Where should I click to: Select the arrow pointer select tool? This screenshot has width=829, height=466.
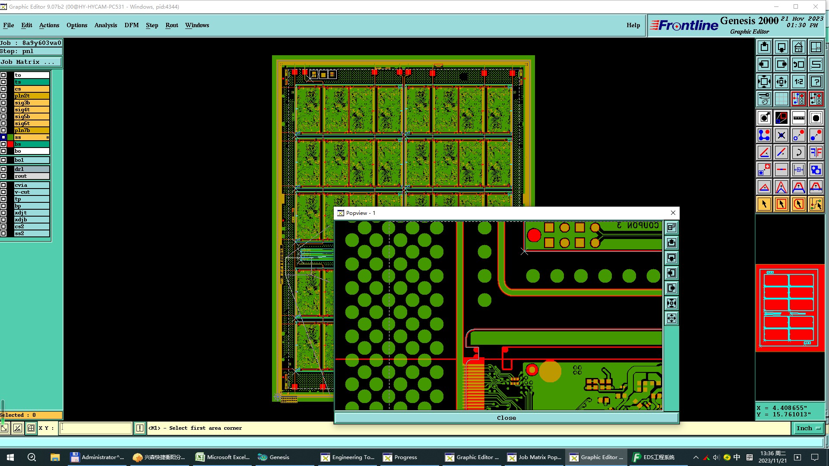[x=764, y=204]
